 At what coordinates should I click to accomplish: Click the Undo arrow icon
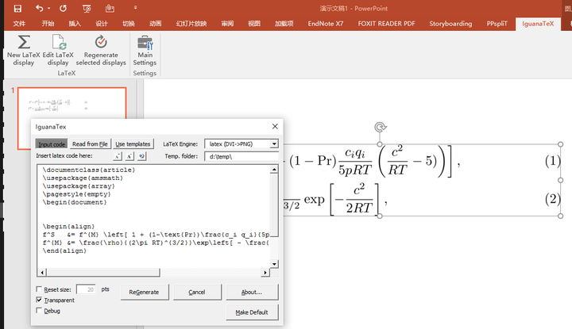[40, 8]
